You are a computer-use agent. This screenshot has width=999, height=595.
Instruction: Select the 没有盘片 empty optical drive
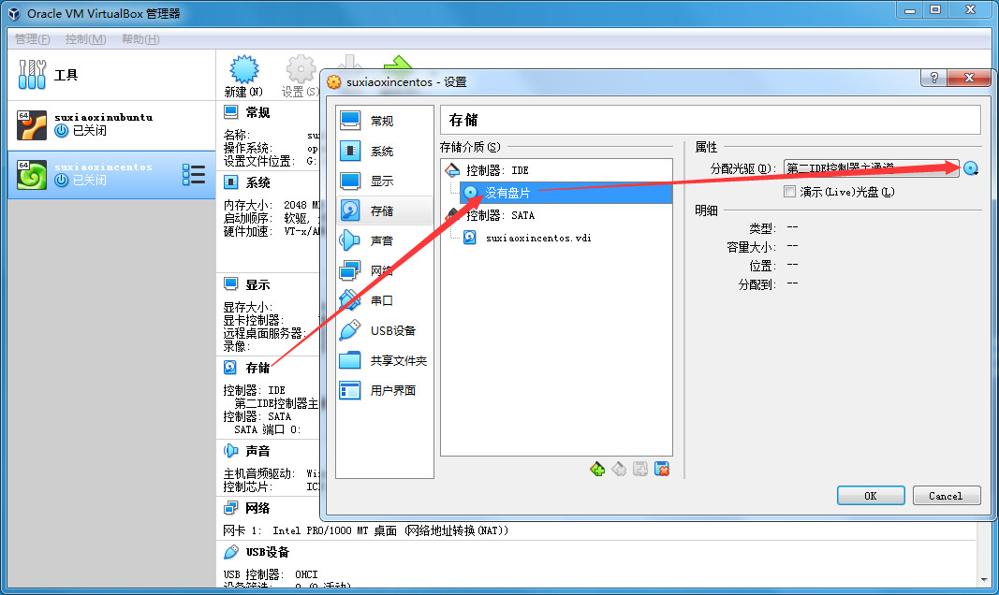point(566,192)
